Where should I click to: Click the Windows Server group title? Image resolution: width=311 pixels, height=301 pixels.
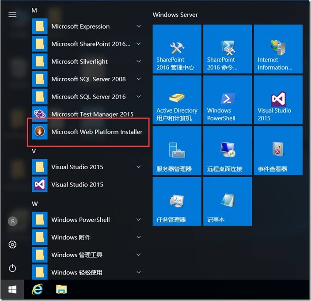tap(175, 15)
